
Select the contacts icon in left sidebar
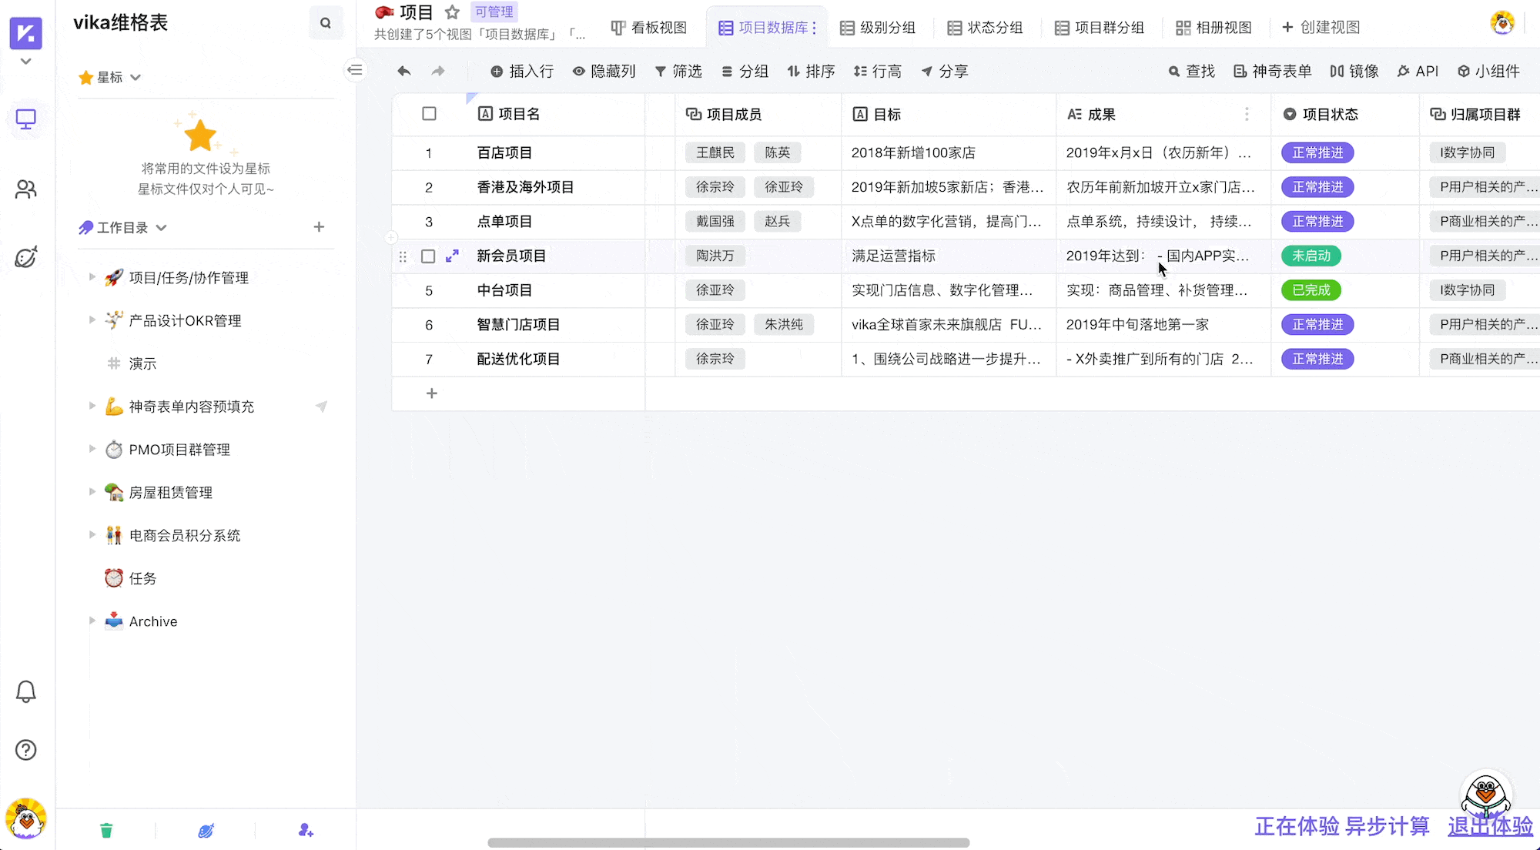[26, 189]
